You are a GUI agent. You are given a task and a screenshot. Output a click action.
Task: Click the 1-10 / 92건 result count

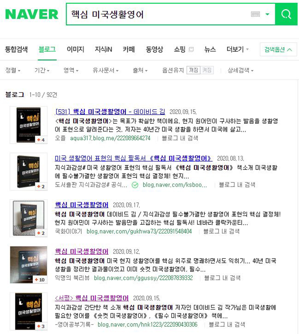click(43, 95)
